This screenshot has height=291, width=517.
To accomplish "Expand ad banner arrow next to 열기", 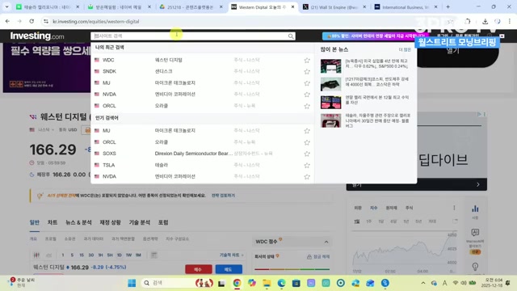I will (478, 184).
